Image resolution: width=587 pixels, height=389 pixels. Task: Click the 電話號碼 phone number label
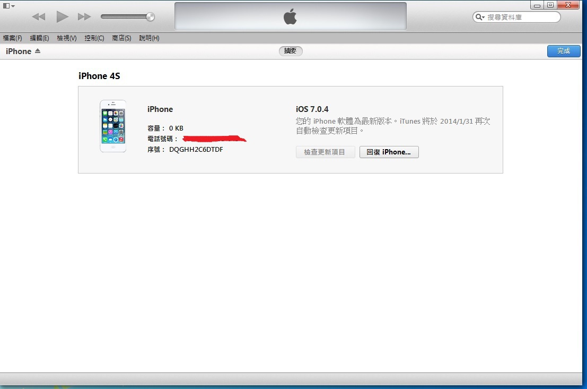click(162, 139)
